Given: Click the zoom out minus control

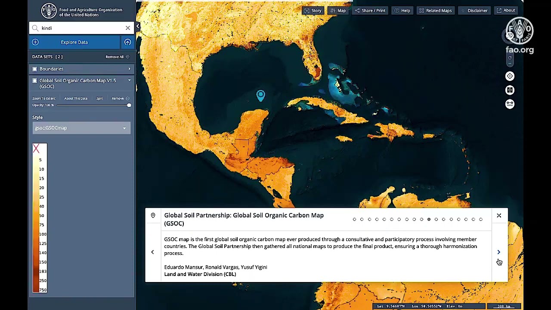Looking at the screenshot, I should pyautogui.click(x=510, y=64).
